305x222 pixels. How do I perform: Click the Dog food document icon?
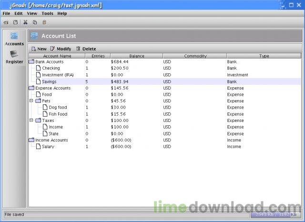[x=45, y=107]
